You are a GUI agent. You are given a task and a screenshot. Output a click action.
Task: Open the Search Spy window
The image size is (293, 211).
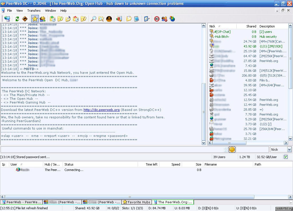pyautogui.click(x=109, y=19)
